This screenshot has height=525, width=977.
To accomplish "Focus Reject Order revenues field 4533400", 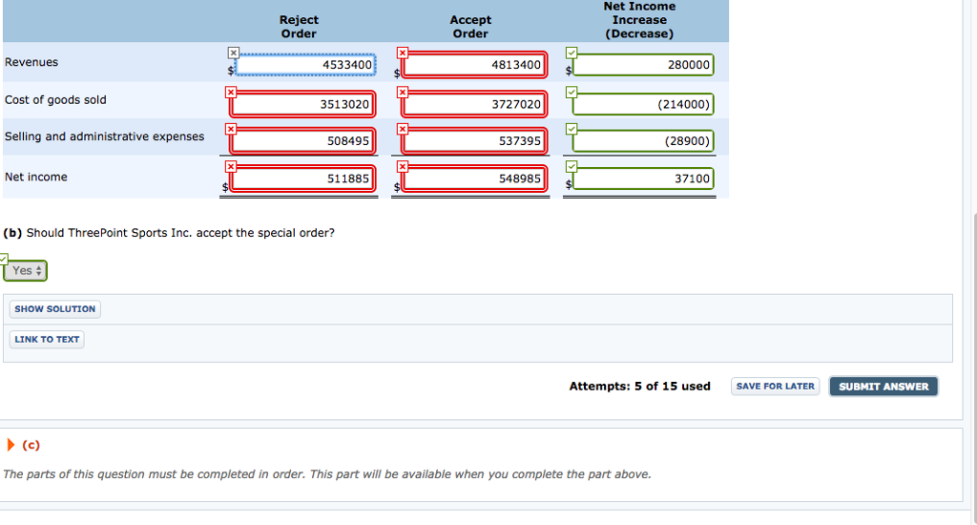I will (x=306, y=65).
